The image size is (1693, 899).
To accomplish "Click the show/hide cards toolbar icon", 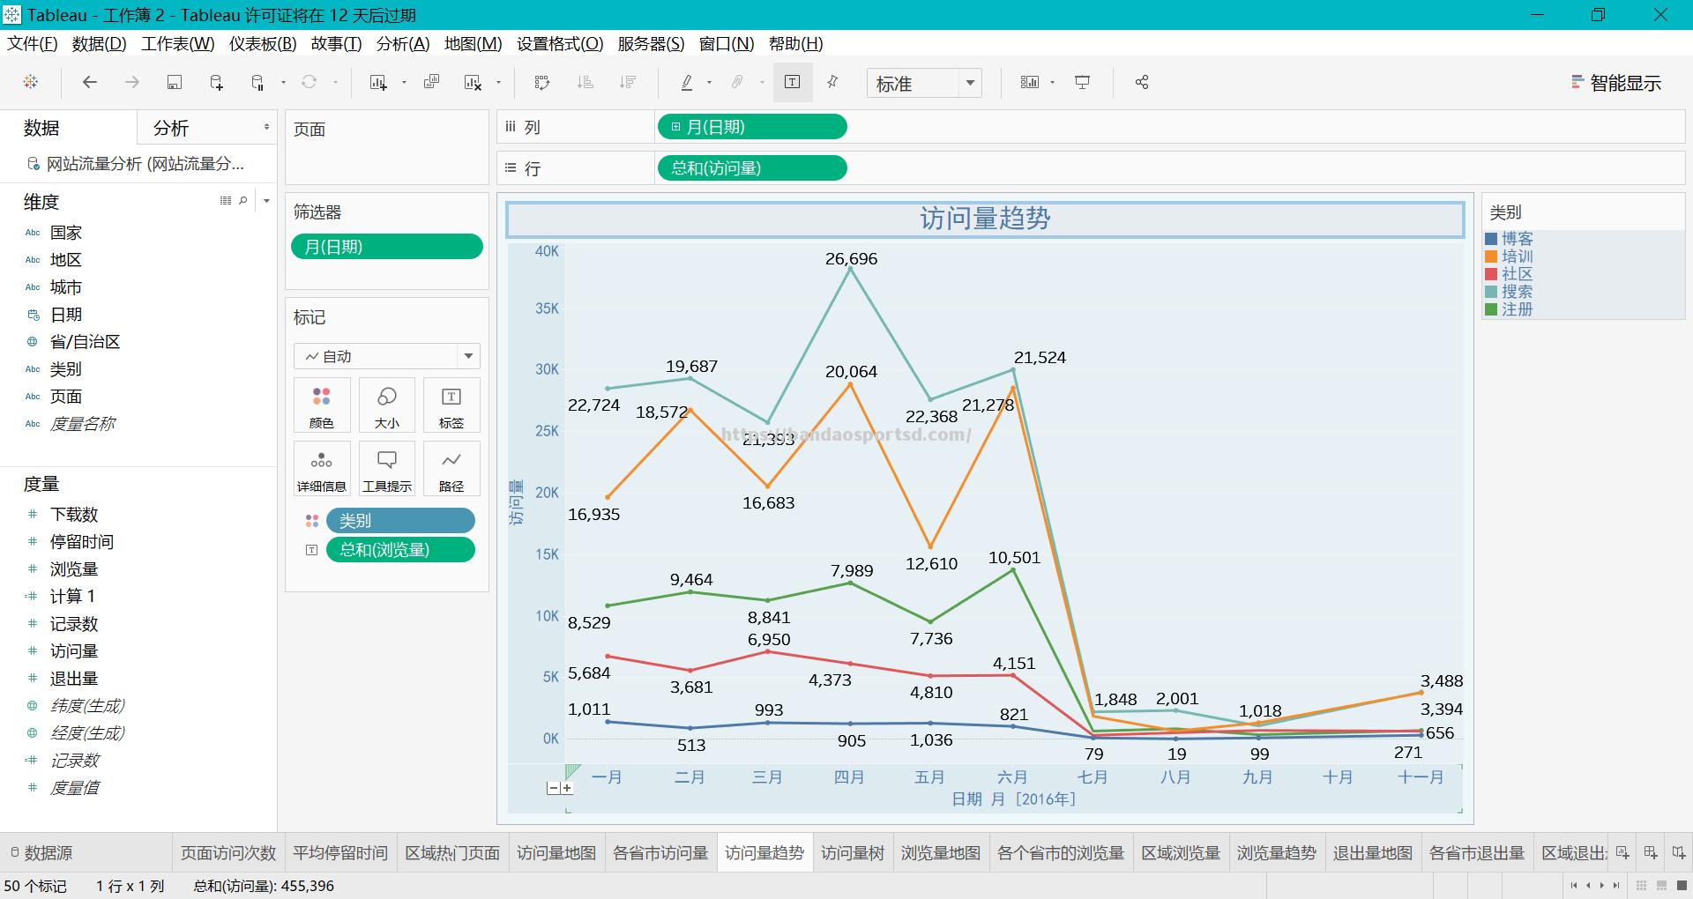I will click(1029, 82).
